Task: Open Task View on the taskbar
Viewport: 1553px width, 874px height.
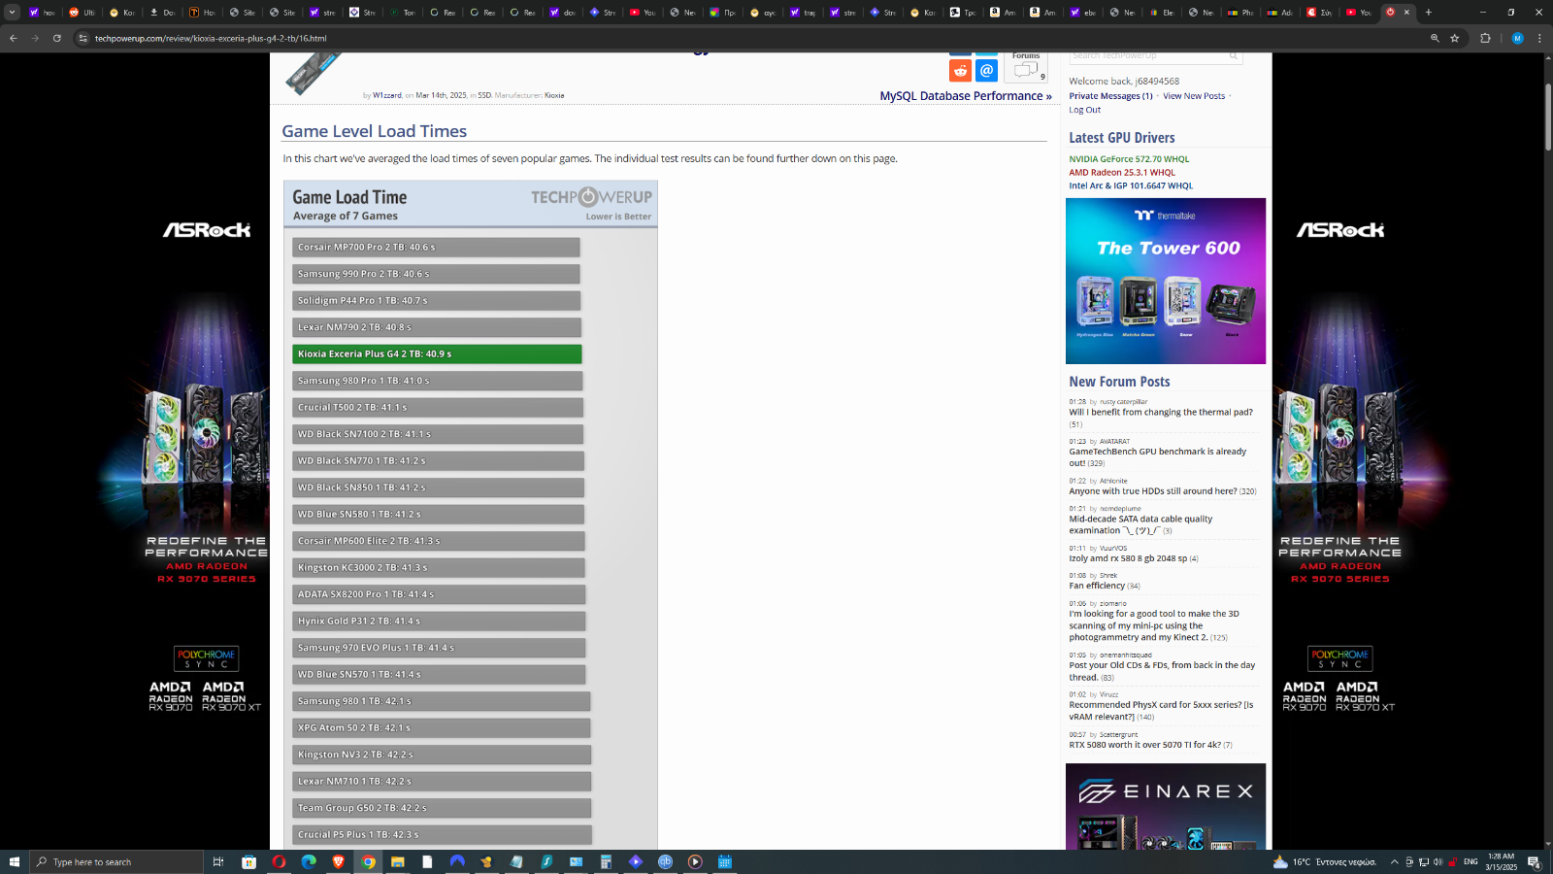Action: 218,861
